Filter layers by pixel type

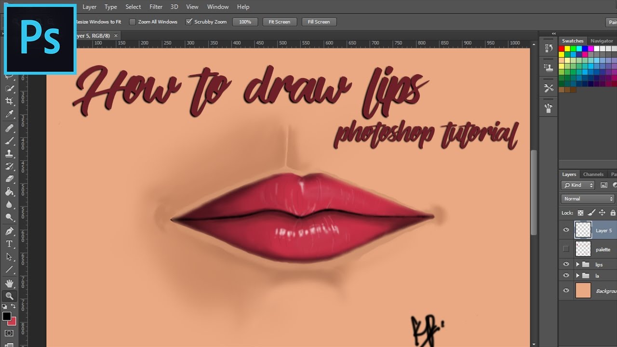[x=604, y=185]
